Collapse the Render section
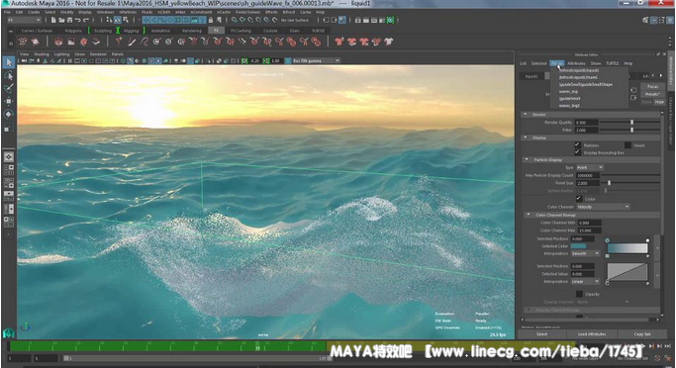This screenshot has width=676, height=368. click(x=526, y=114)
